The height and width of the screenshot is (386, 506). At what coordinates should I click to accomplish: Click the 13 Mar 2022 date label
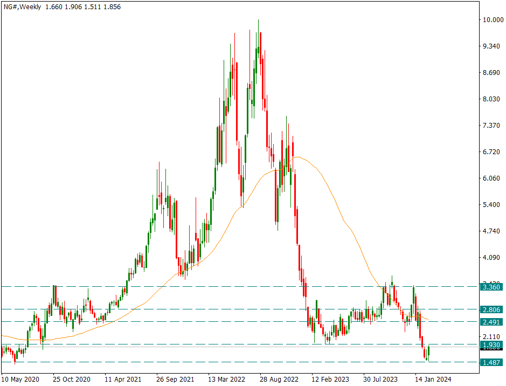tap(227, 379)
